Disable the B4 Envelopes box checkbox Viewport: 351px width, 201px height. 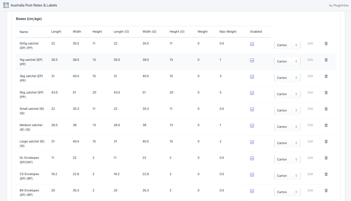tap(252, 191)
